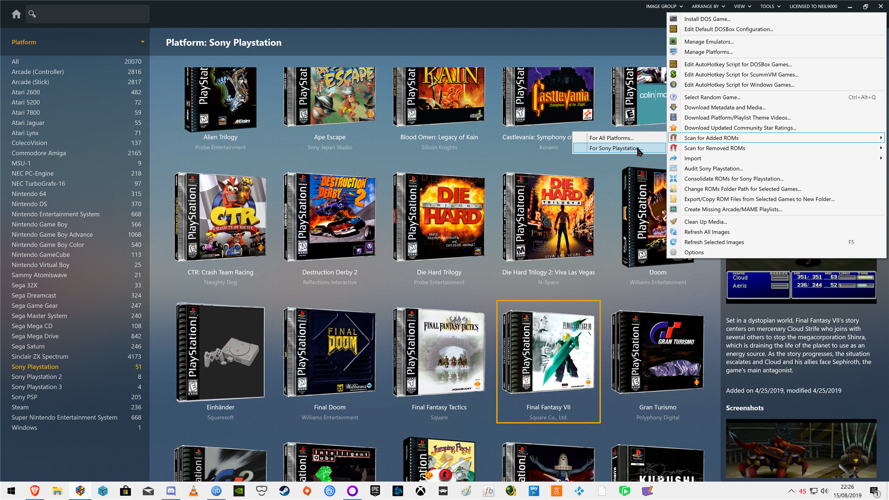
Task: Select Gran Turismo game cover
Action: pyautogui.click(x=657, y=352)
